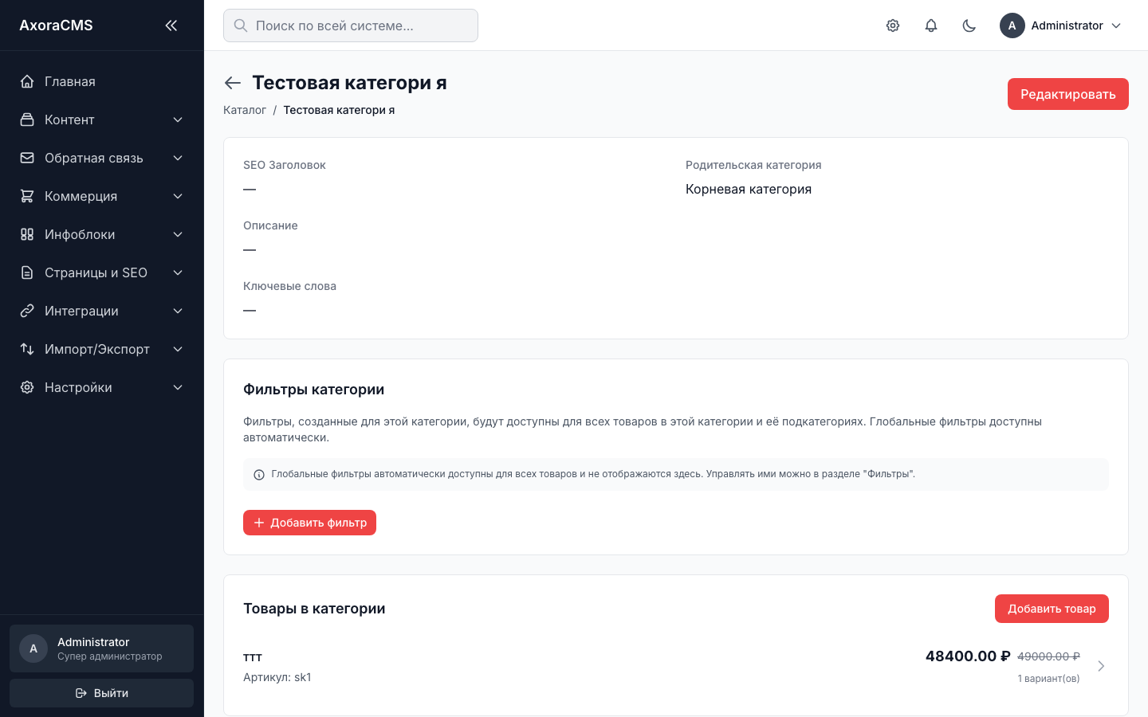
Task: Collapse the sidebar with double chevron icon
Action: tap(171, 25)
